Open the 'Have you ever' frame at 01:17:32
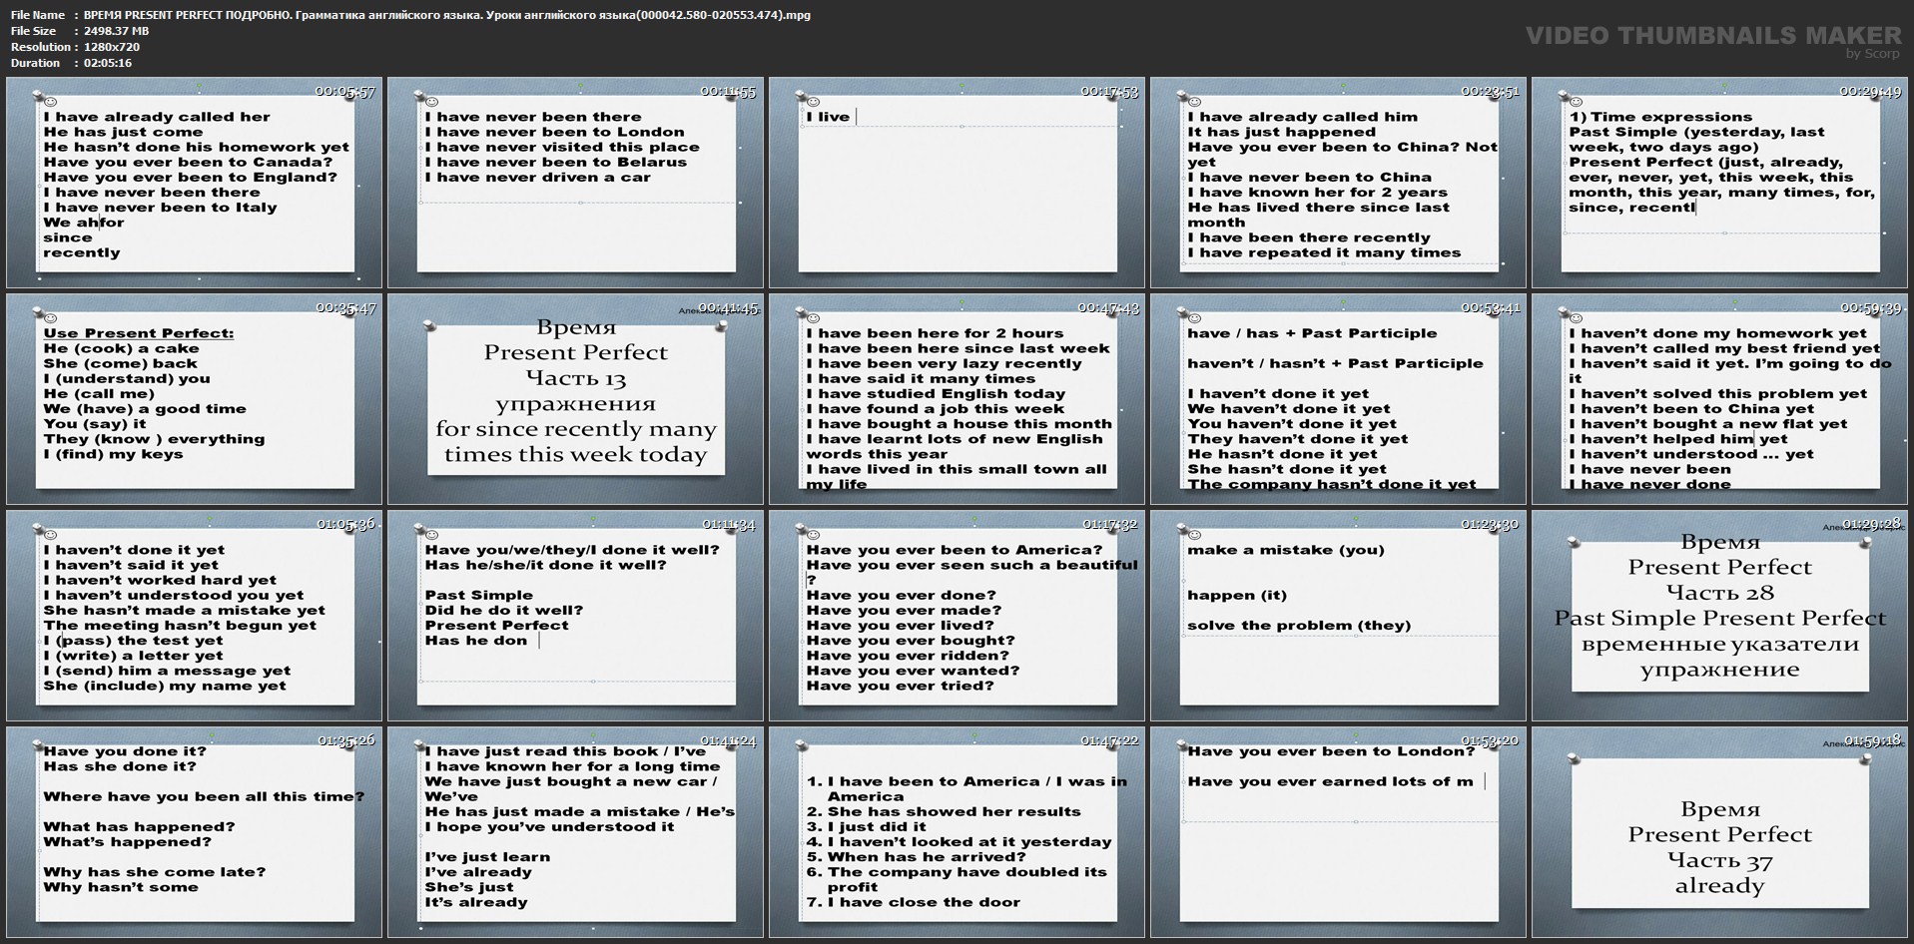1914x944 pixels. coord(957,616)
